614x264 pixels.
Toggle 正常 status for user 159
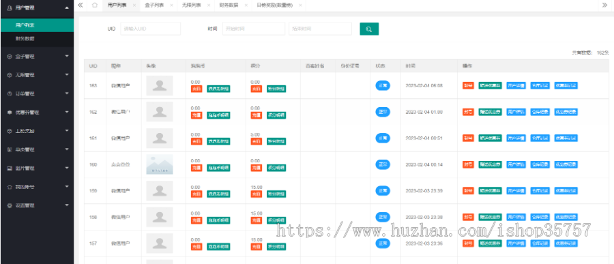pyautogui.click(x=383, y=190)
